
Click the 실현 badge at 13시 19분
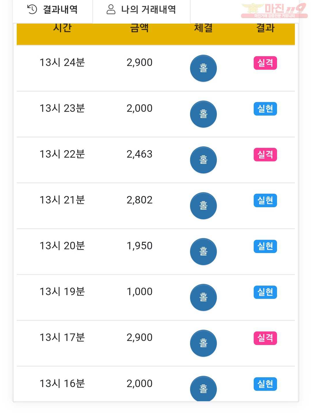[x=265, y=292]
